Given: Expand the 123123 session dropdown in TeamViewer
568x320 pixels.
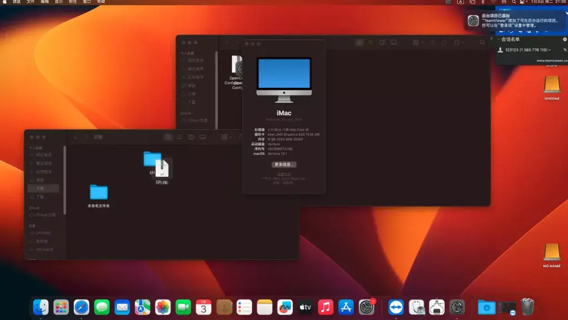Looking at the screenshot, I should coord(549,50).
